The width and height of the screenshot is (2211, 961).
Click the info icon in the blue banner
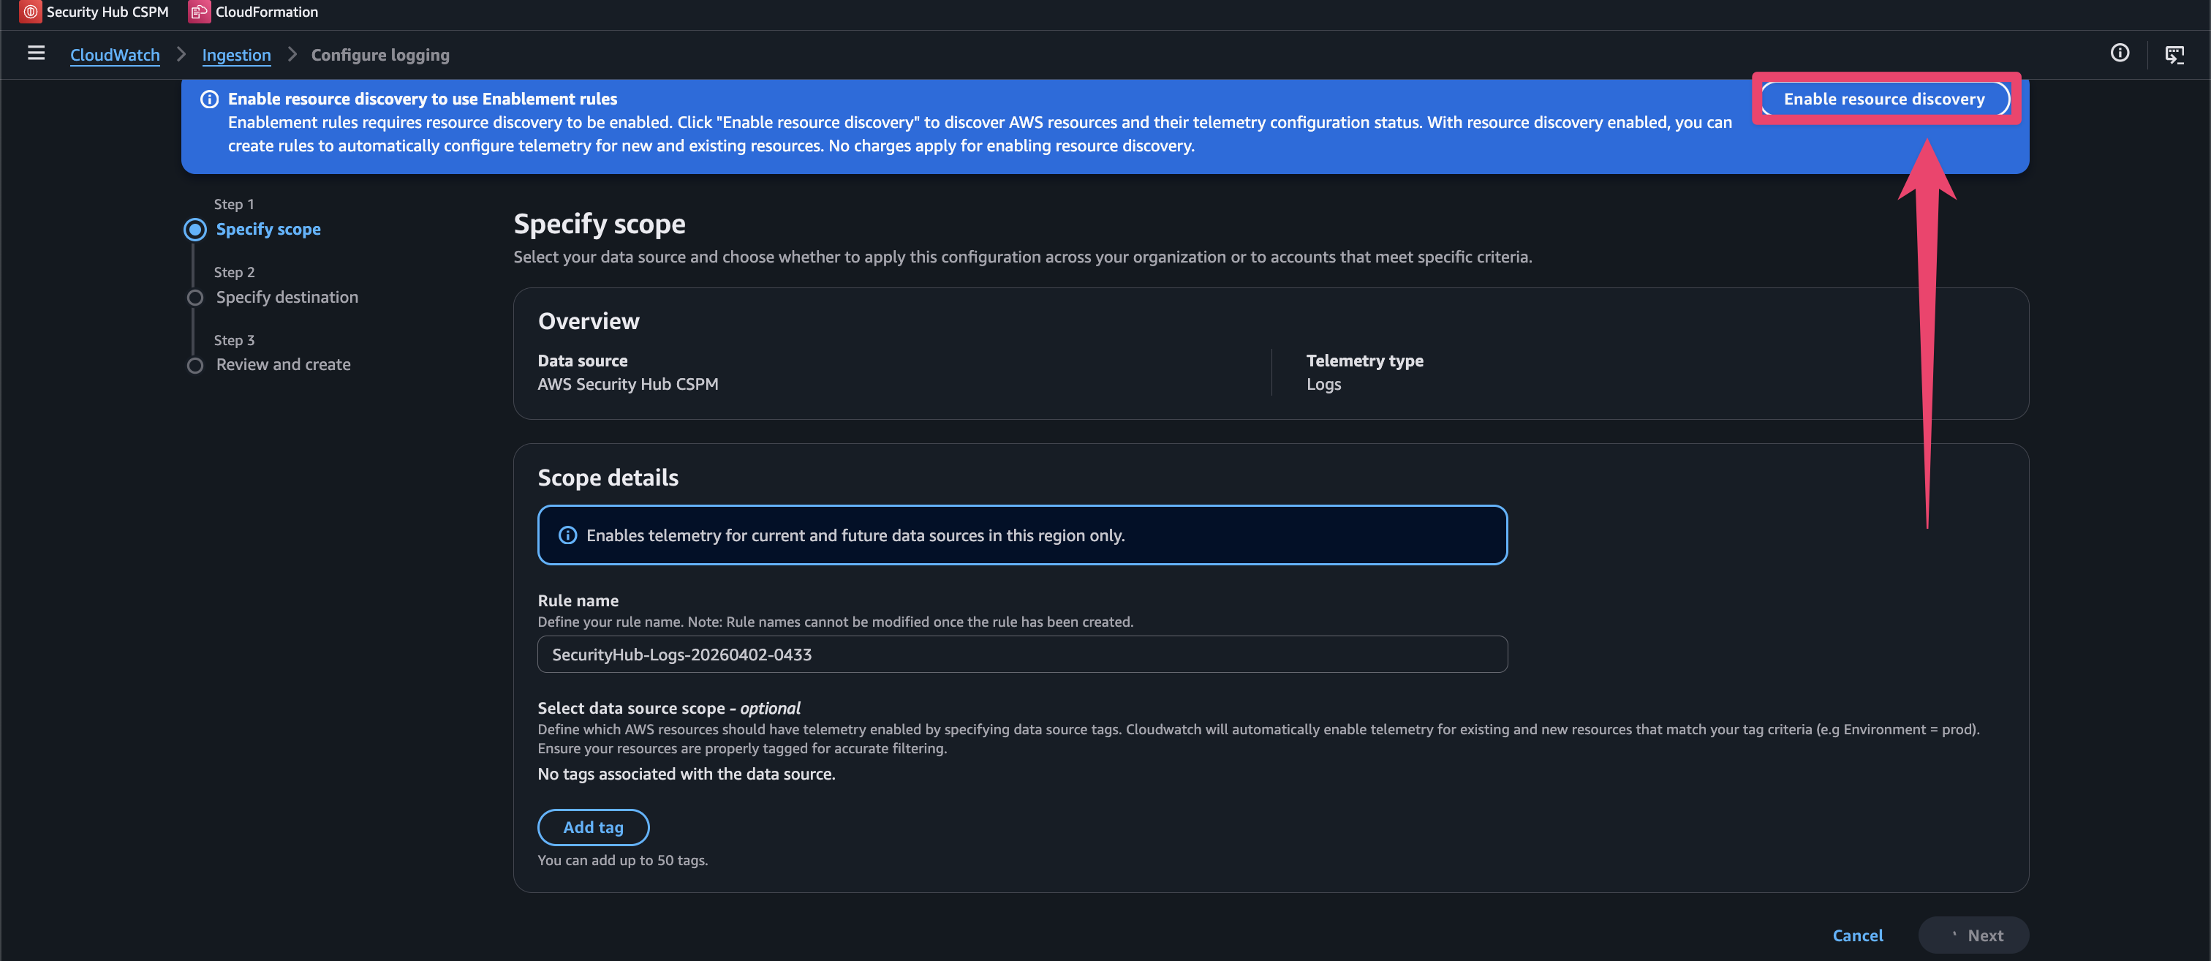click(x=209, y=99)
